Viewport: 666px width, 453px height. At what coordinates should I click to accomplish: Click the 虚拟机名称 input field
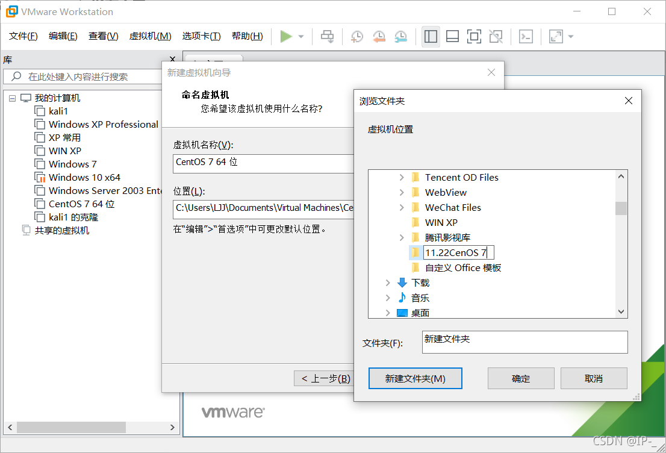(x=263, y=163)
